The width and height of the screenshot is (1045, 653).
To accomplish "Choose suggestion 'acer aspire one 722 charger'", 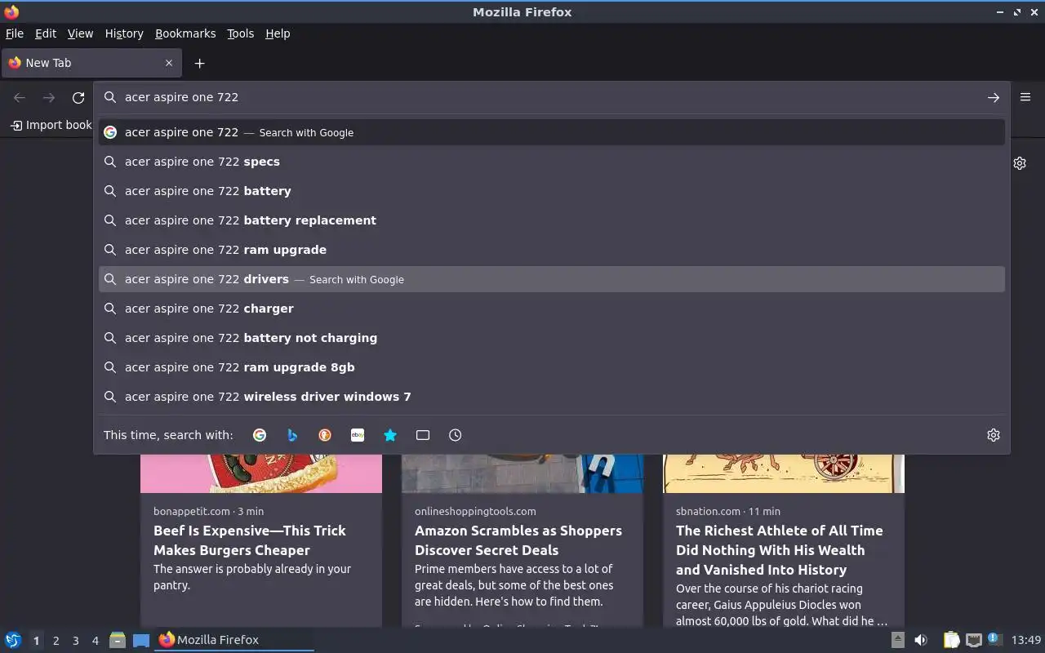I will pyautogui.click(x=552, y=309).
